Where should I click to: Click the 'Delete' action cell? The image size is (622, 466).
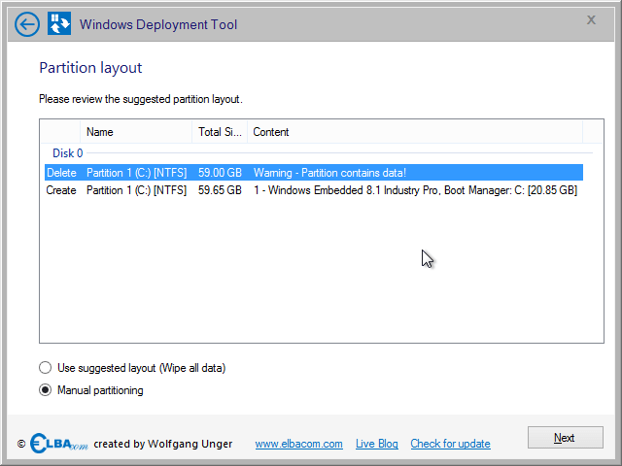61,173
